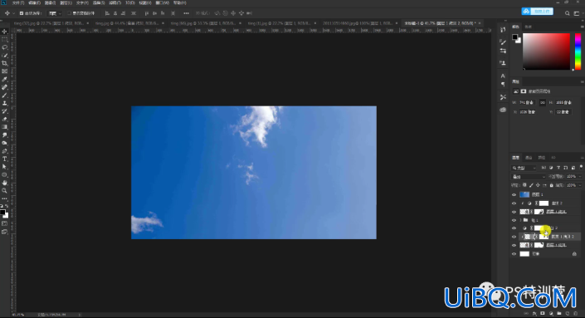Image resolution: width=585 pixels, height=318 pixels.
Task: Hide the topmost sky layer
Action: click(514, 194)
